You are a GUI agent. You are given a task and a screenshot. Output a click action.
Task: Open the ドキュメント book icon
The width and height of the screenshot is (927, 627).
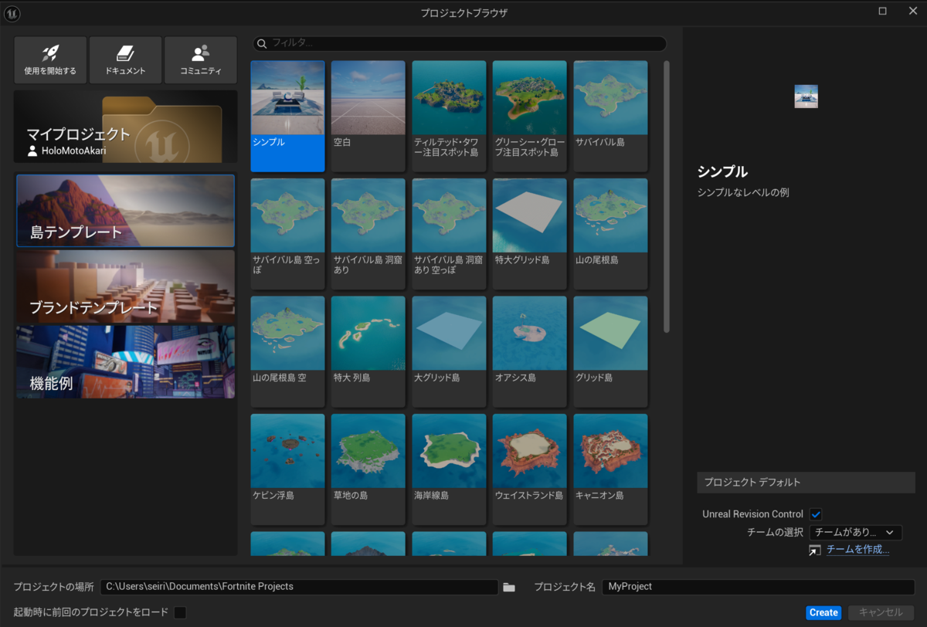(125, 53)
